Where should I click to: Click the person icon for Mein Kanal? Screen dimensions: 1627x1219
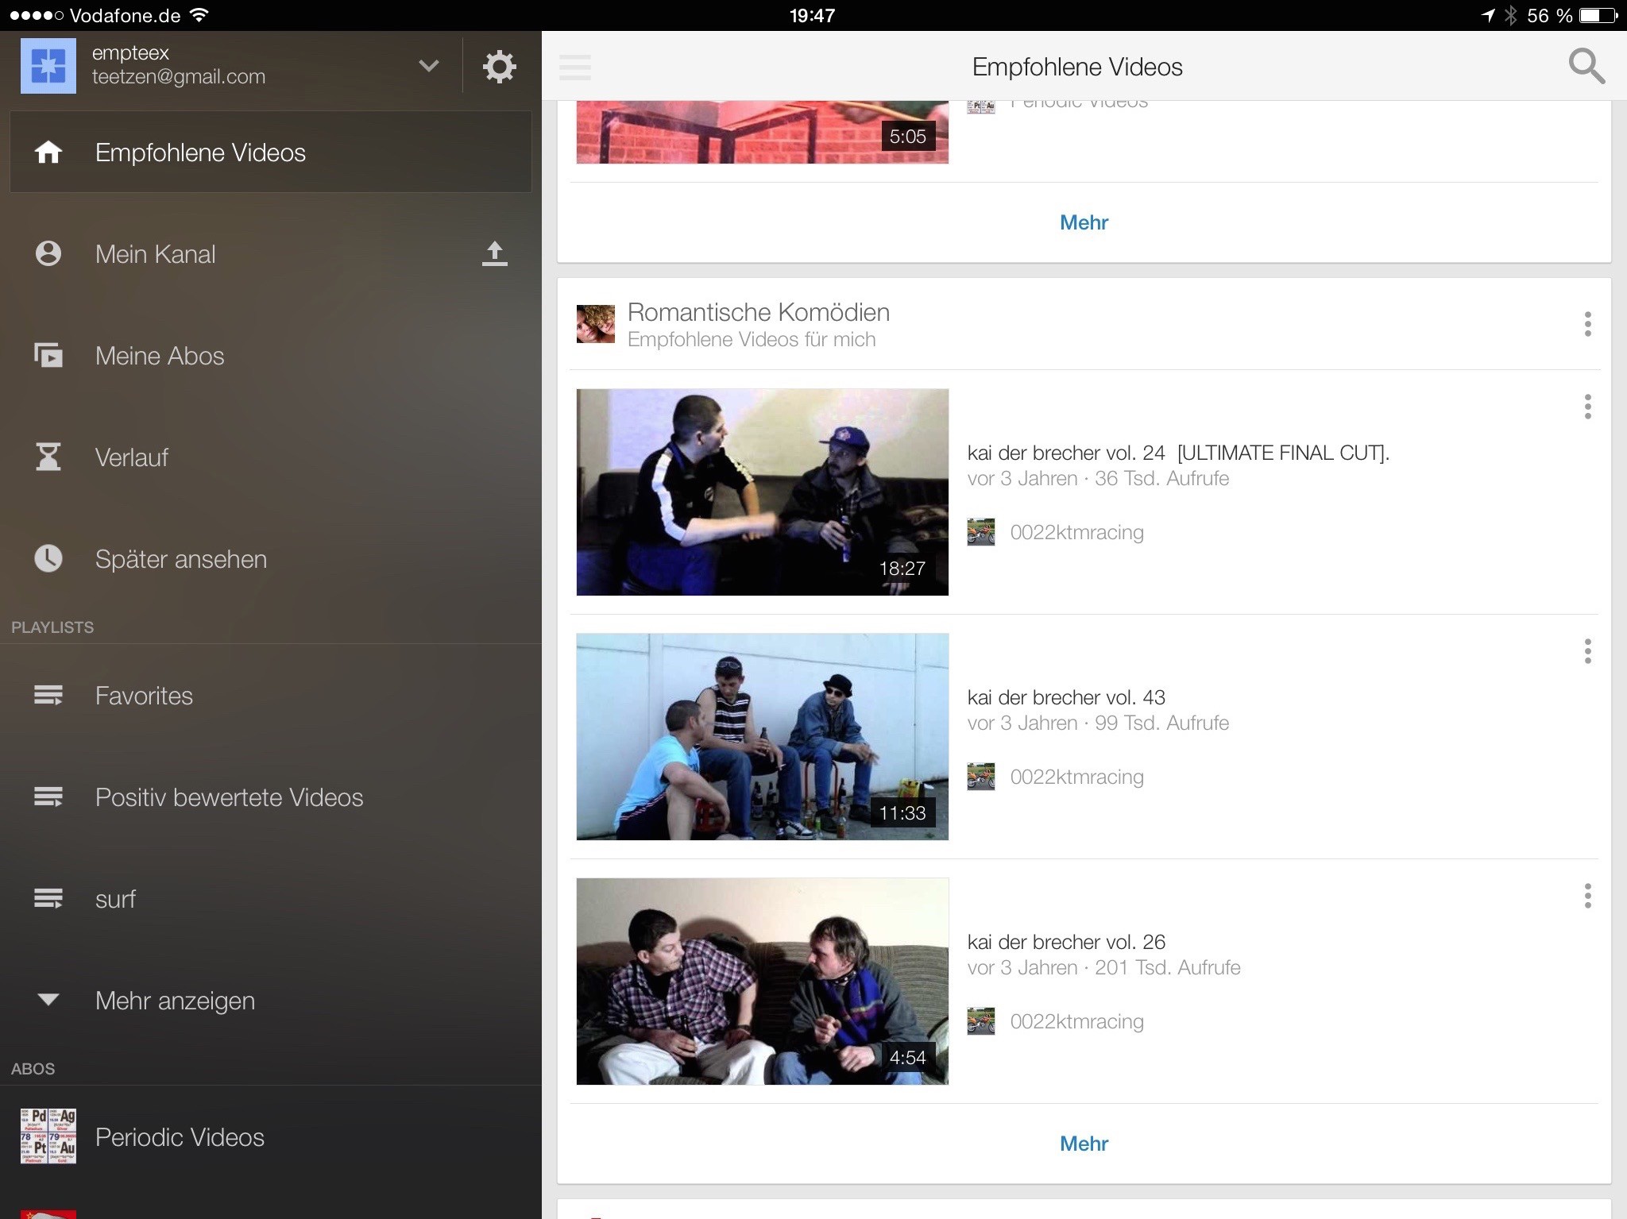(x=48, y=253)
